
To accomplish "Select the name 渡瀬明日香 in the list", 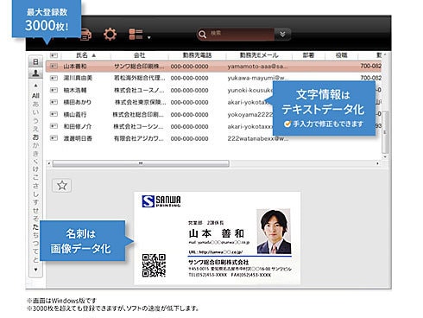I will tap(78, 138).
